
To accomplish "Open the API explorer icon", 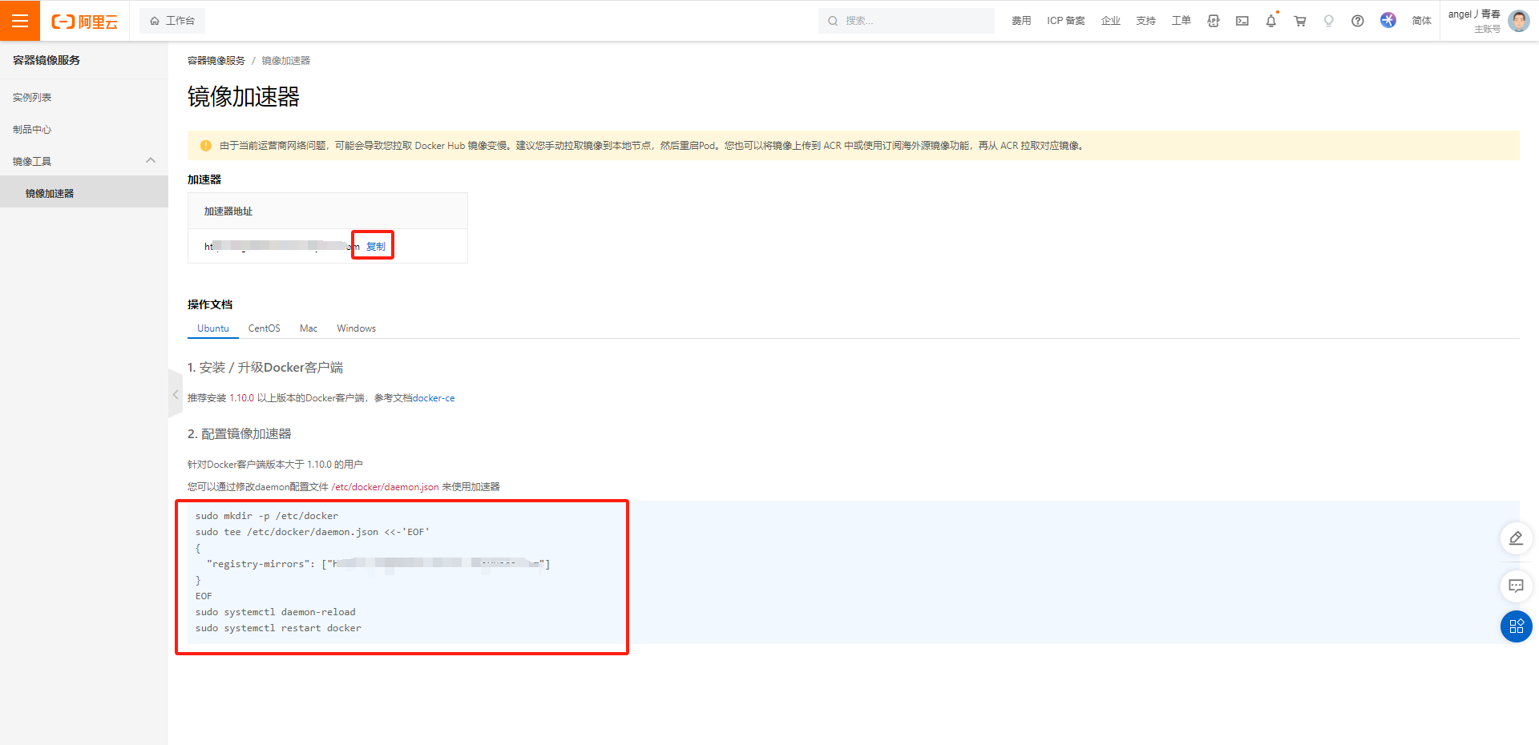I will [x=1214, y=21].
